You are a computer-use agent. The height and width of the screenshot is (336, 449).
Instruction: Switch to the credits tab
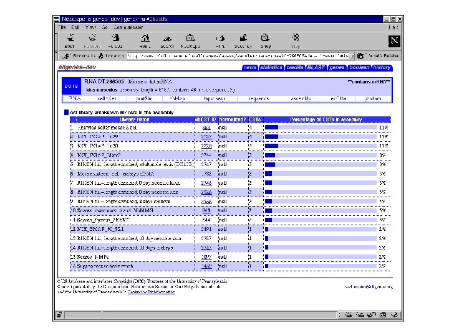[x=294, y=67]
